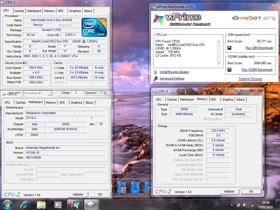The height and width of the screenshot is (210, 280).
Task: Click the network tray icon
Action: [252, 205]
